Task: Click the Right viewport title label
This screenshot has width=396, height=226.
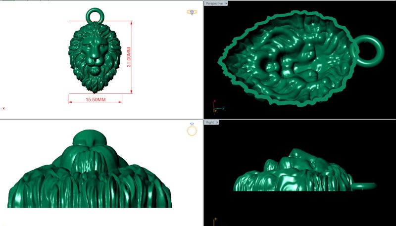Action: (210, 122)
